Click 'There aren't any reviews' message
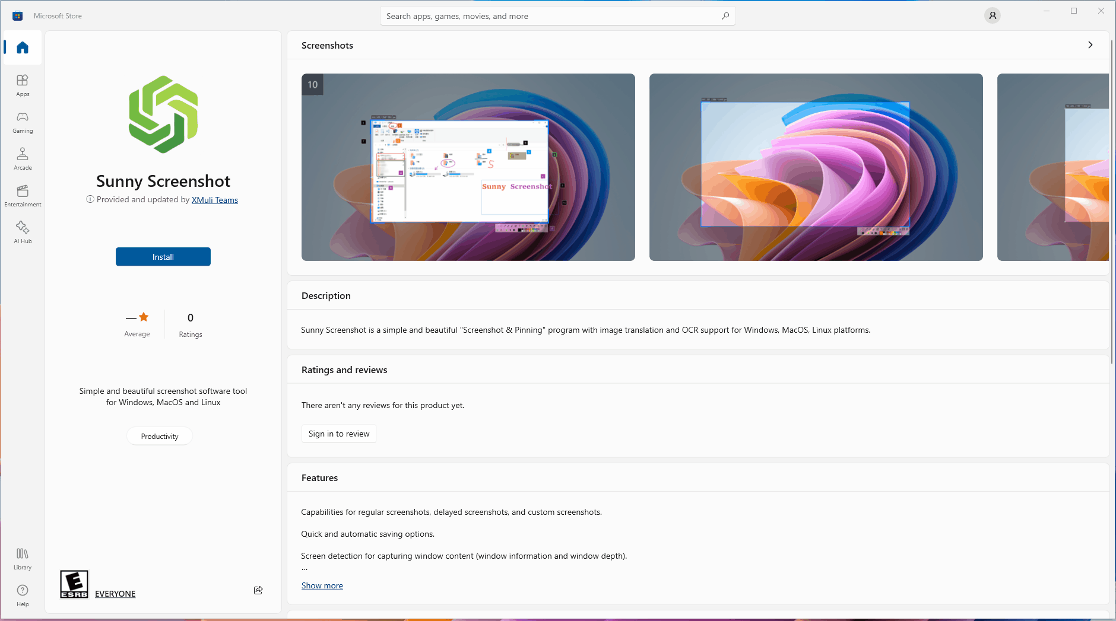1116x621 pixels. click(383, 405)
